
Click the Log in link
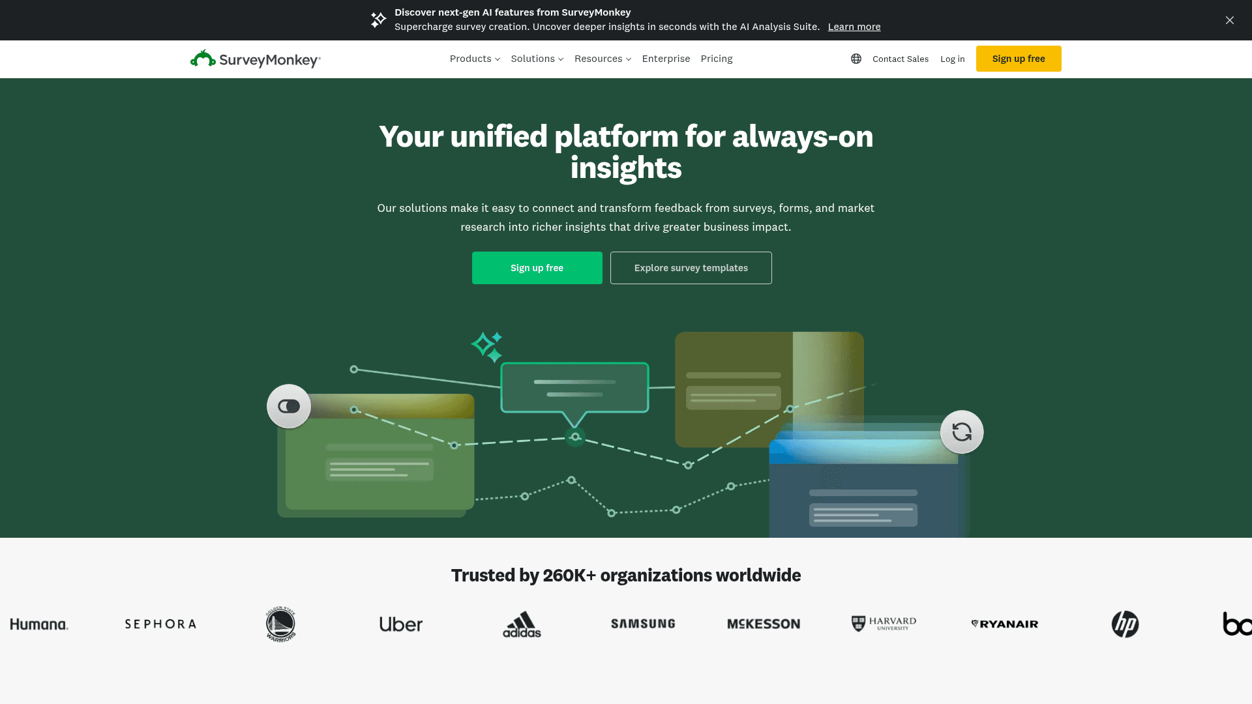[x=952, y=59]
